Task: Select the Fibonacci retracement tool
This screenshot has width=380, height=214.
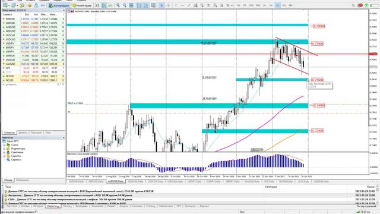Action: [202, 5]
